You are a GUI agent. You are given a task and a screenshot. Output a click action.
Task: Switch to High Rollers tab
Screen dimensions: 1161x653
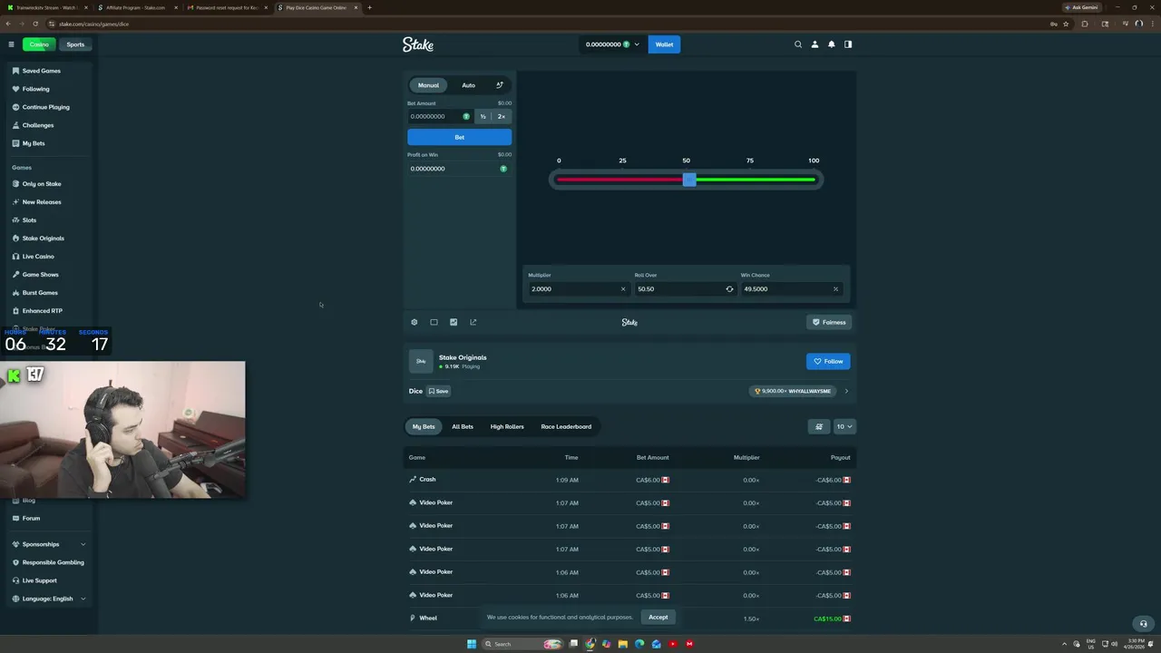[507, 426]
